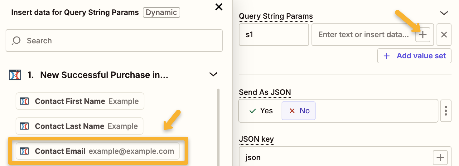Click the Add value set button
Screen dimensions: 459x166
click(x=414, y=56)
